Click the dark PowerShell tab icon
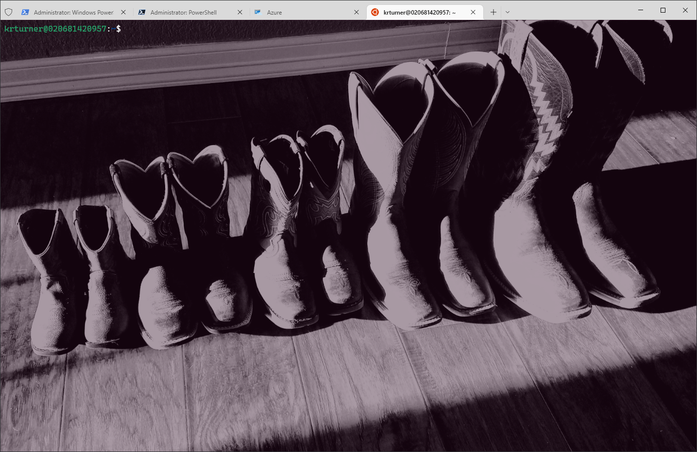 141,12
